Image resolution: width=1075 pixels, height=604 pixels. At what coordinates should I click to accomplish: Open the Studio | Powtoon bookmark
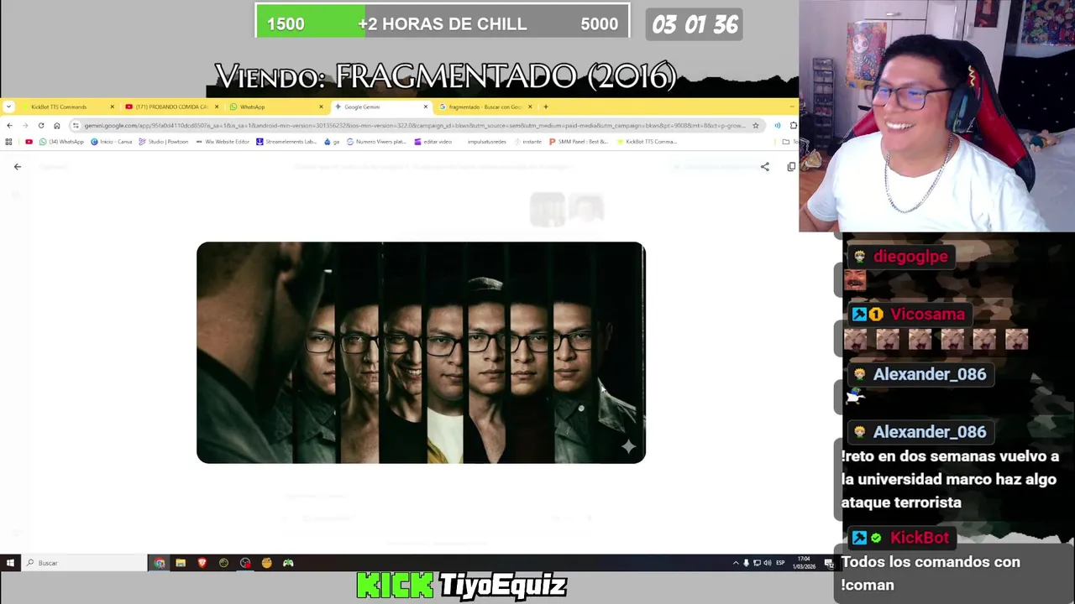click(164, 142)
